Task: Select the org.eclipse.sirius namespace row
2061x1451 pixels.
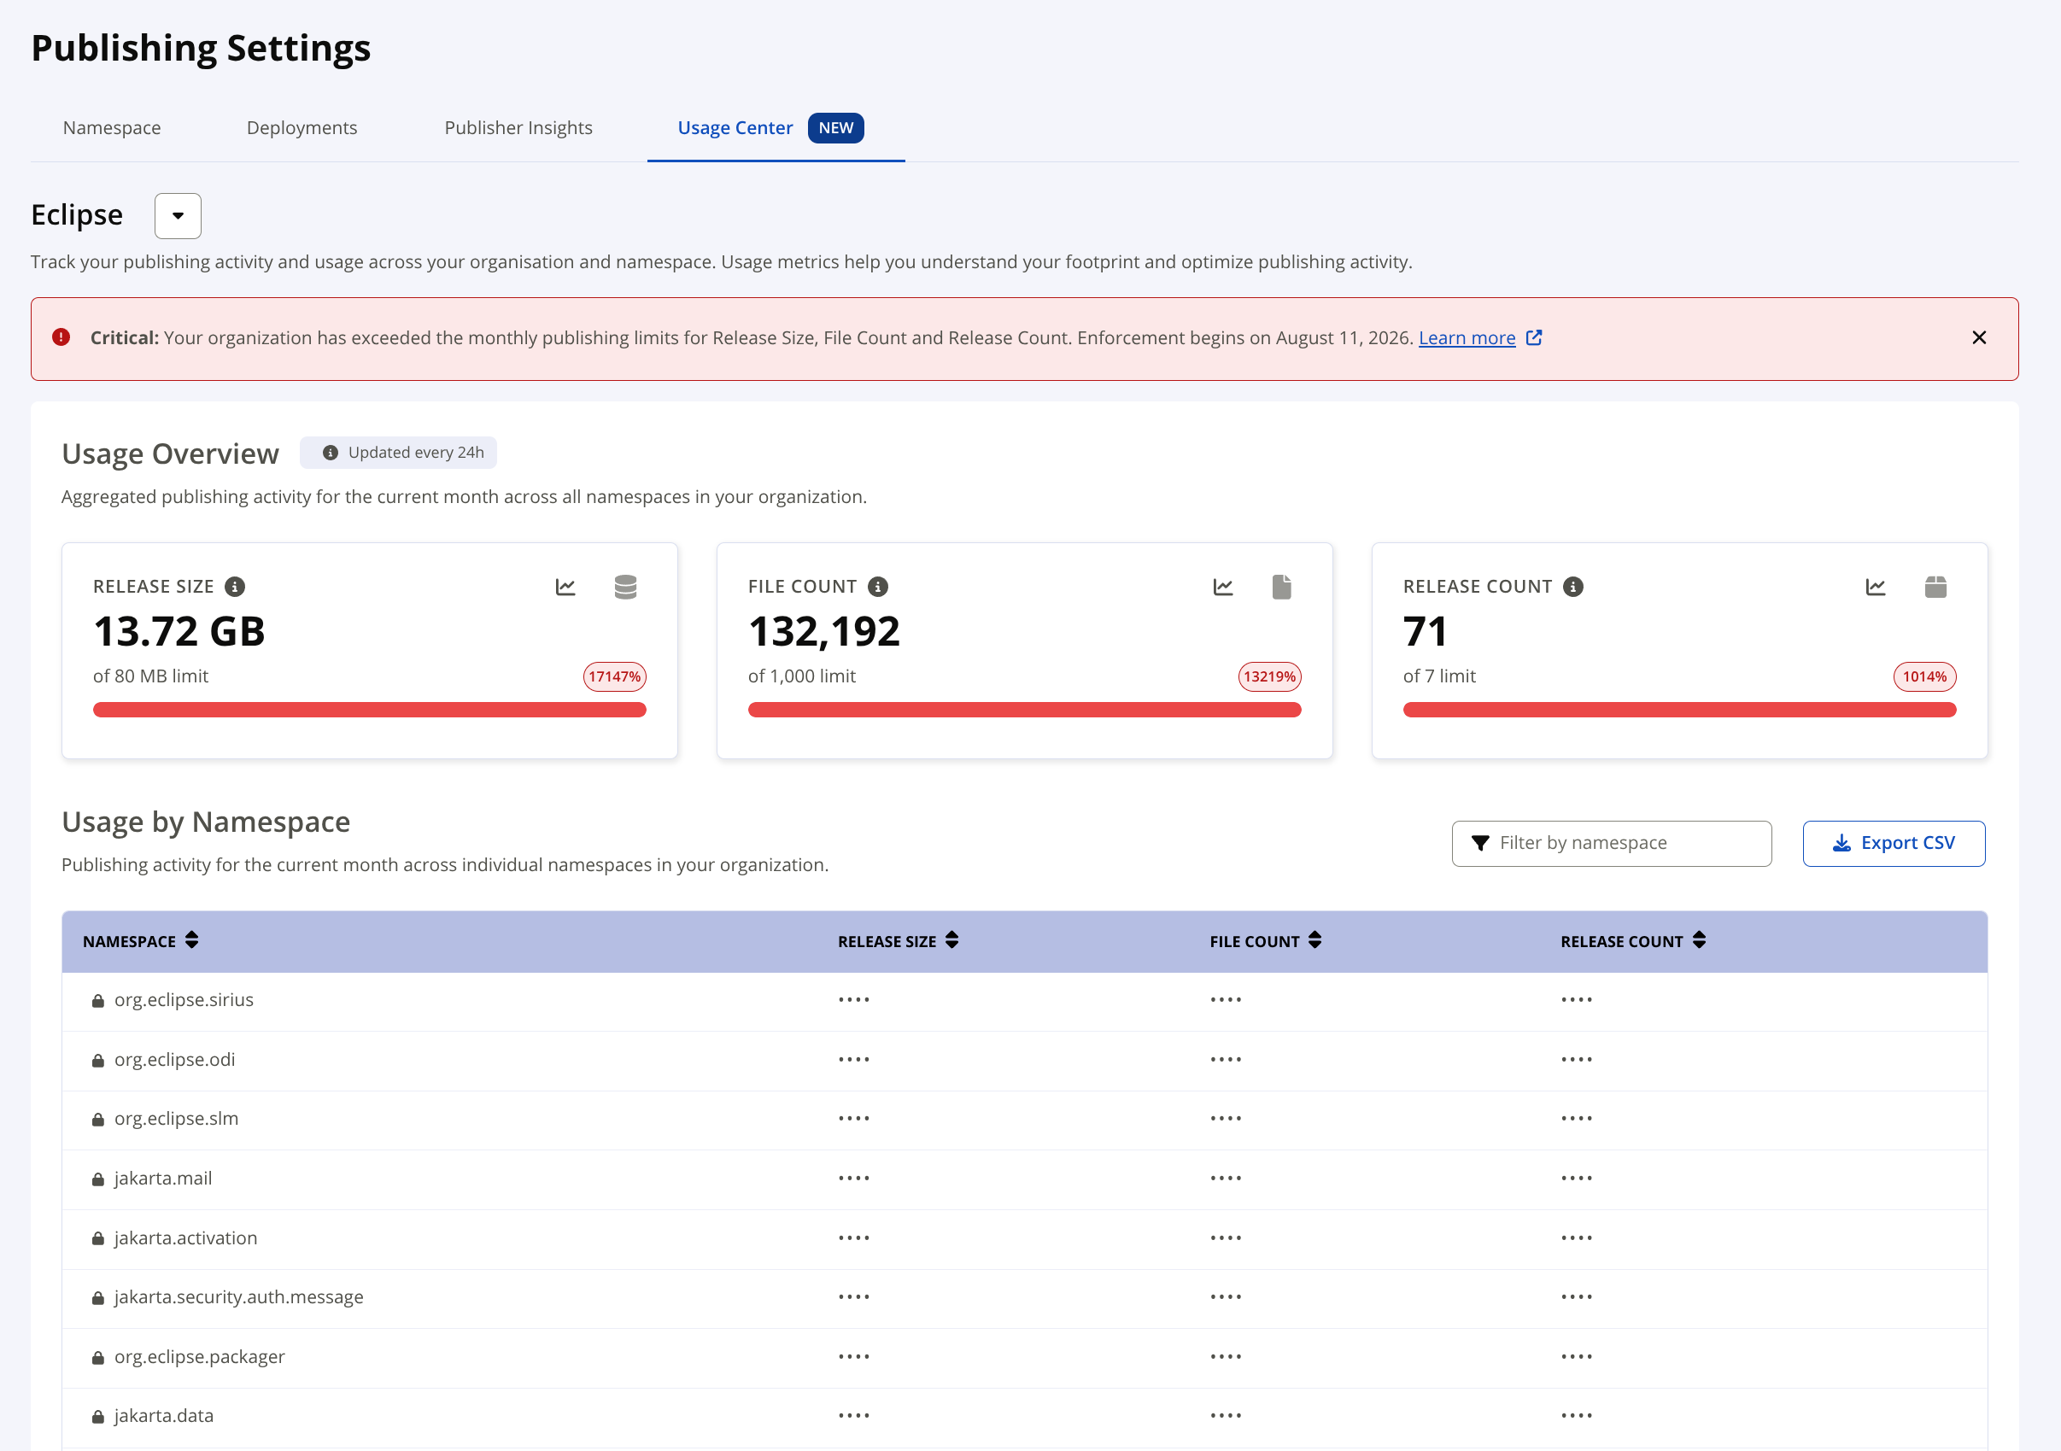Action: click(x=1024, y=1001)
